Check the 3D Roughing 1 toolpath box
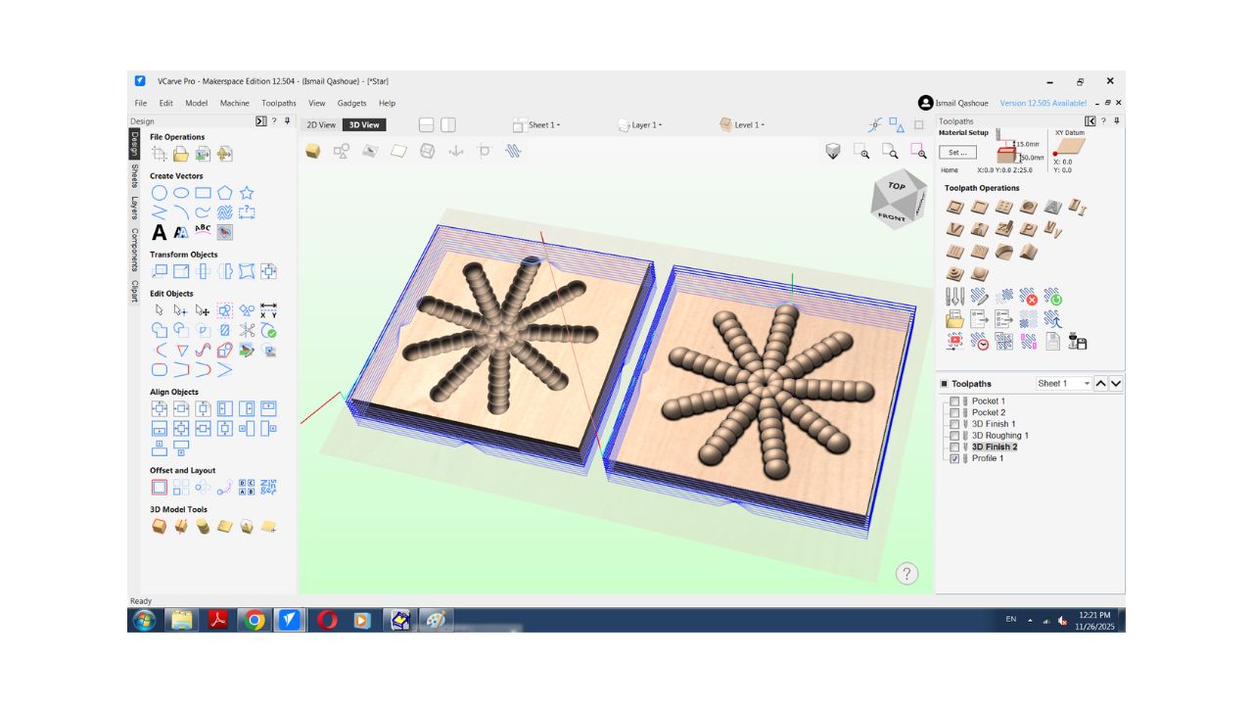 coord(954,436)
